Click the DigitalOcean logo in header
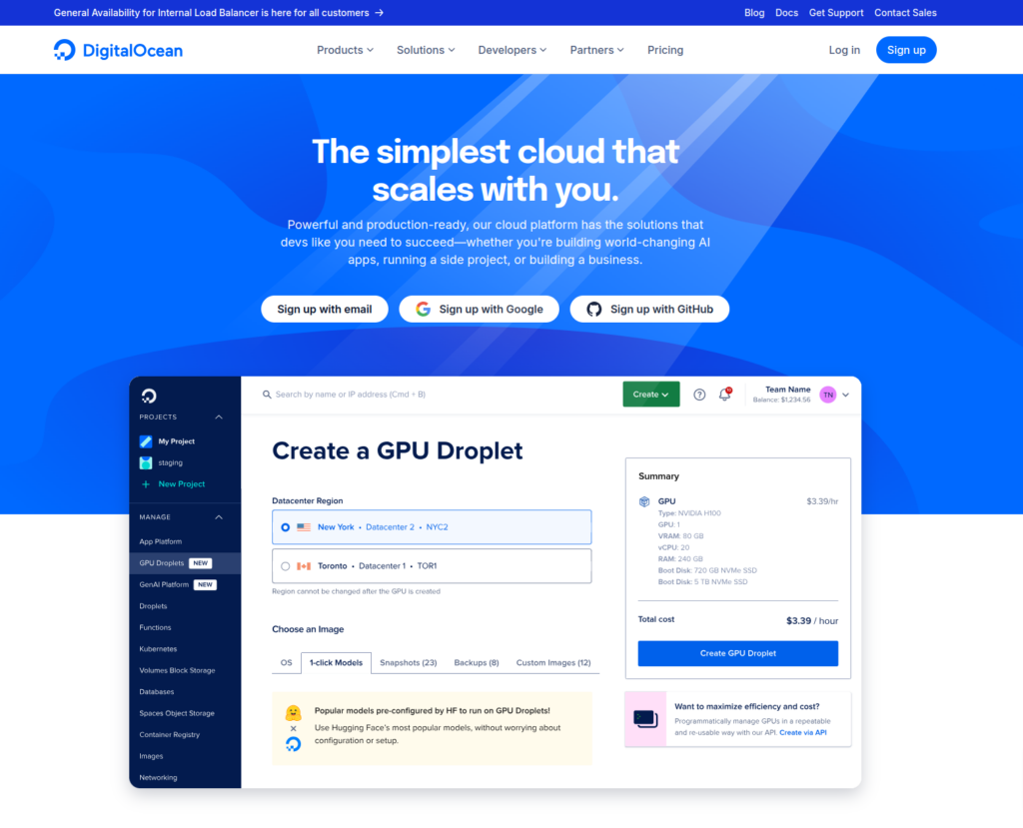 (x=118, y=50)
